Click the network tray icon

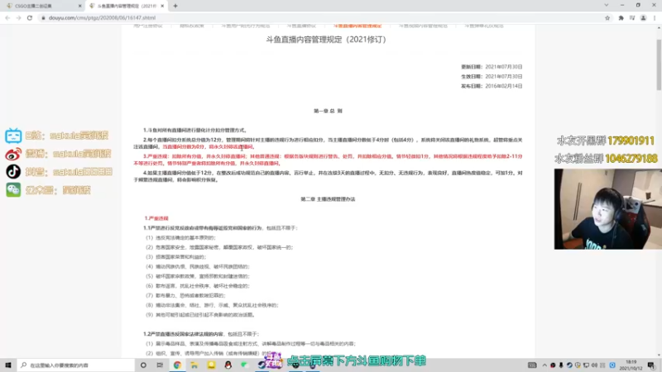tap(586, 365)
